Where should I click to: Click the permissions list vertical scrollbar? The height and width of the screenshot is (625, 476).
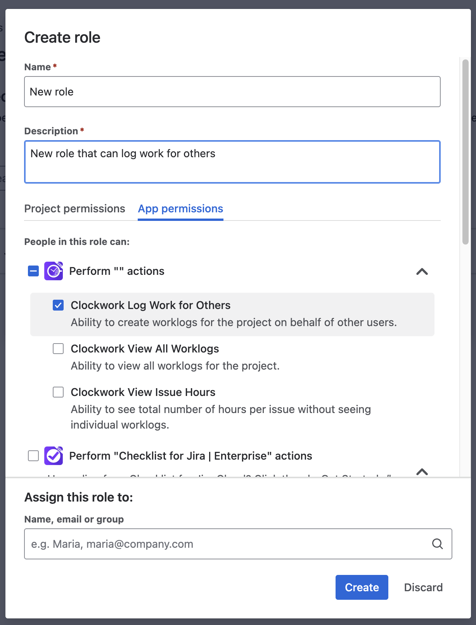pyautogui.click(x=466, y=152)
